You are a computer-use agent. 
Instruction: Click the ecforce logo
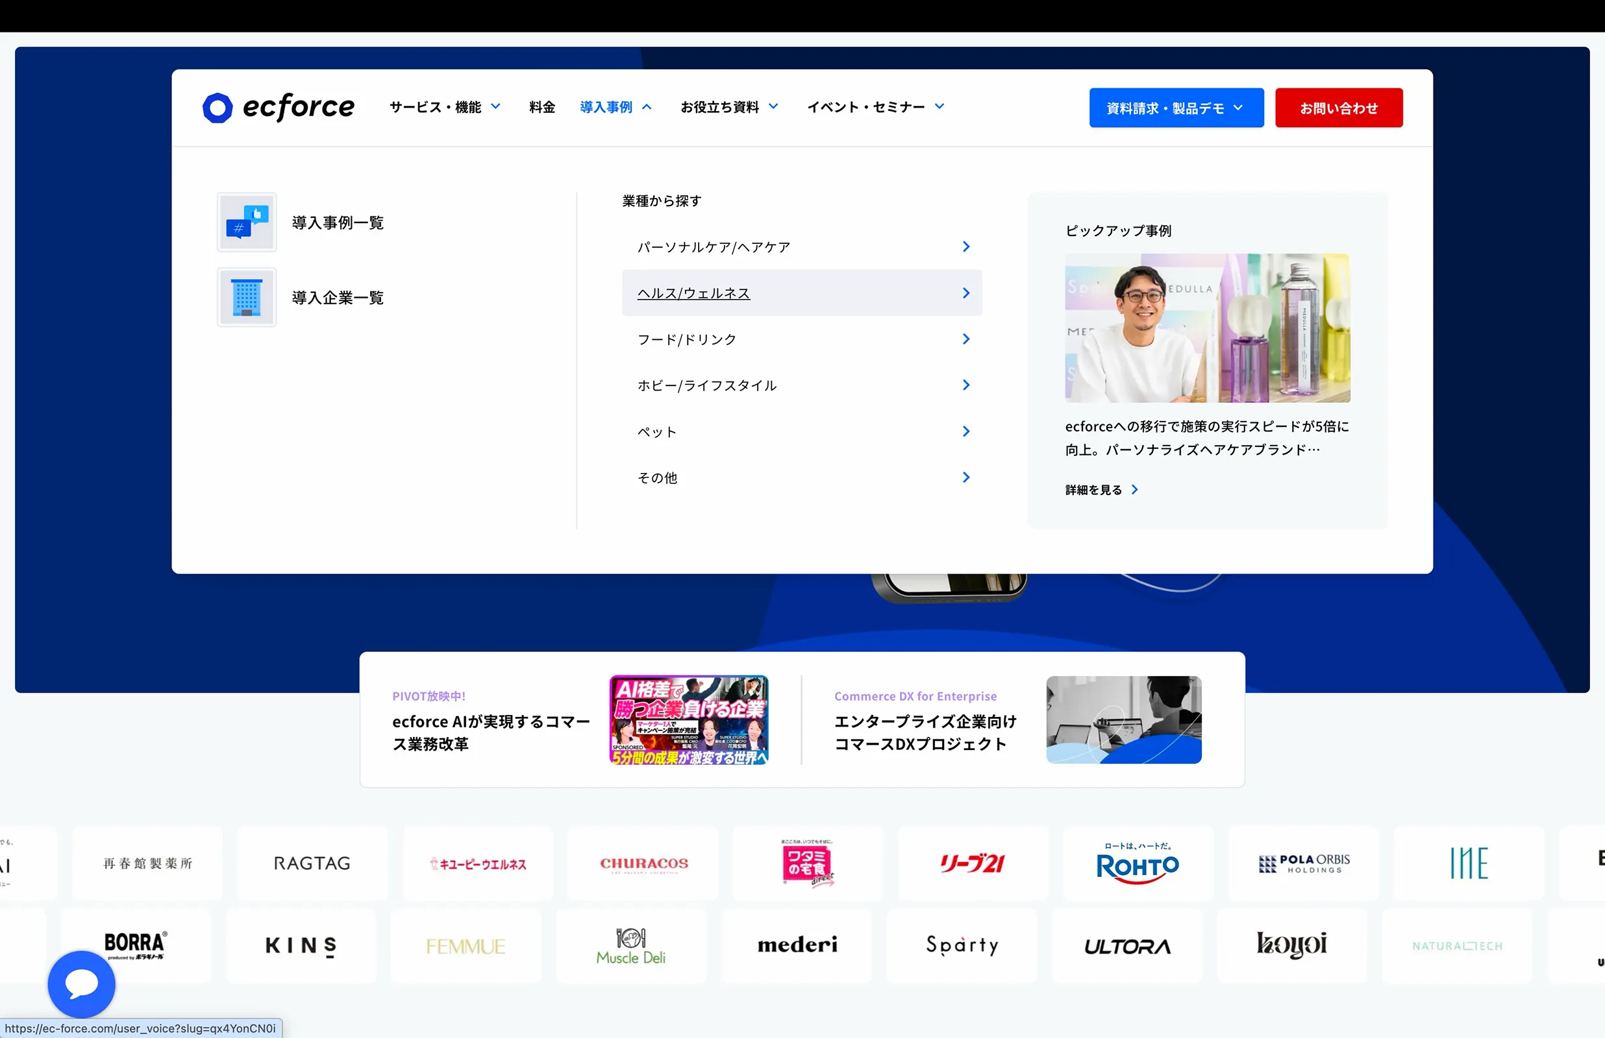click(278, 107)
